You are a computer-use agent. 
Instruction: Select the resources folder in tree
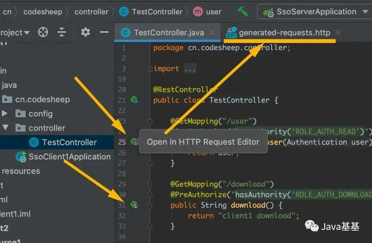click(21, 171)
